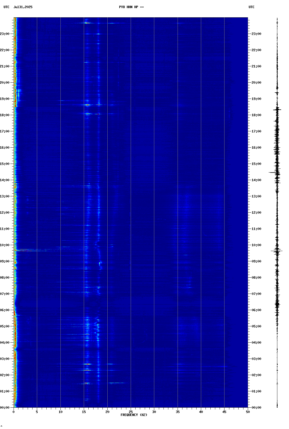Image resolution: width=289 pixels, height=429 pixels.
Task: Click the right axis 09:00 time label
Action: 256,261
